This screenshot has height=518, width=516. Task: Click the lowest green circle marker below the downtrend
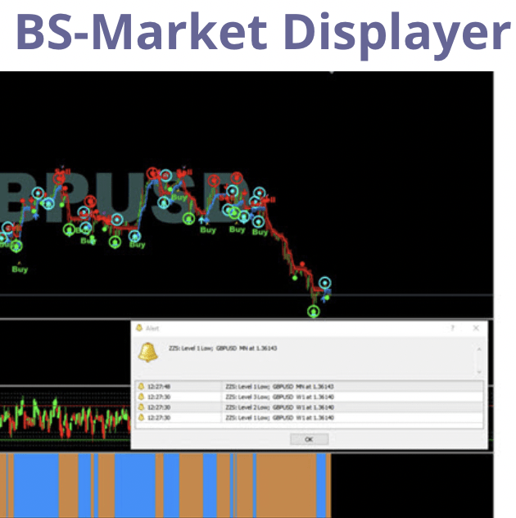tap(313, 311)
